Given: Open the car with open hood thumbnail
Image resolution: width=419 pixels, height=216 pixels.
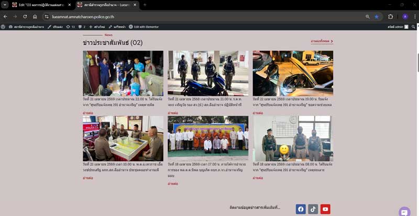Looking at the screenshot, I should pyautogui.click(x=293, y=73).
